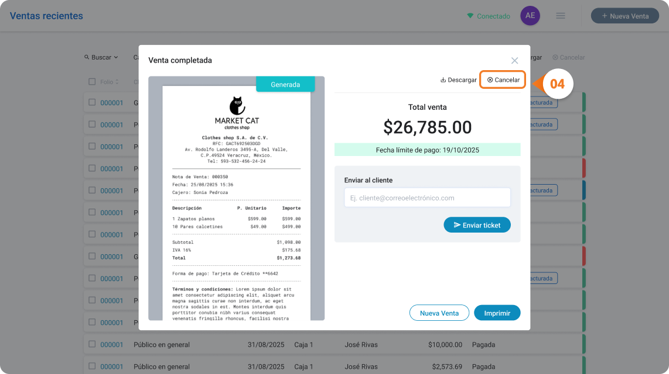Open the AE user avatar
This screenshot has width=669, height=374.
point(530,16)
